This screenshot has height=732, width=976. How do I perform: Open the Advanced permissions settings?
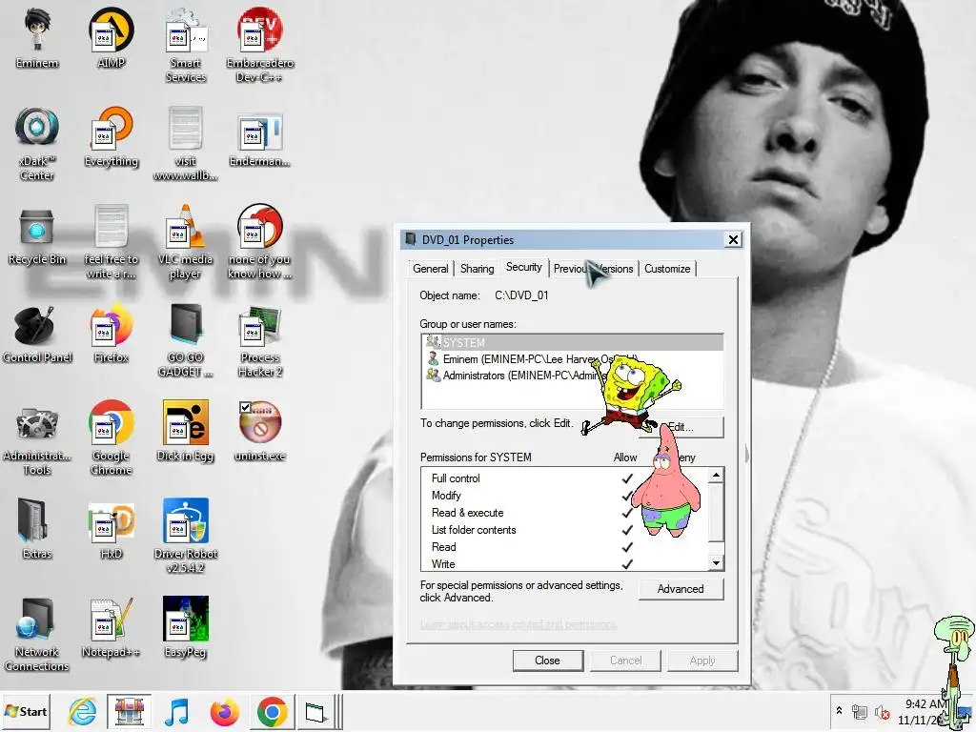coord(681,589)
